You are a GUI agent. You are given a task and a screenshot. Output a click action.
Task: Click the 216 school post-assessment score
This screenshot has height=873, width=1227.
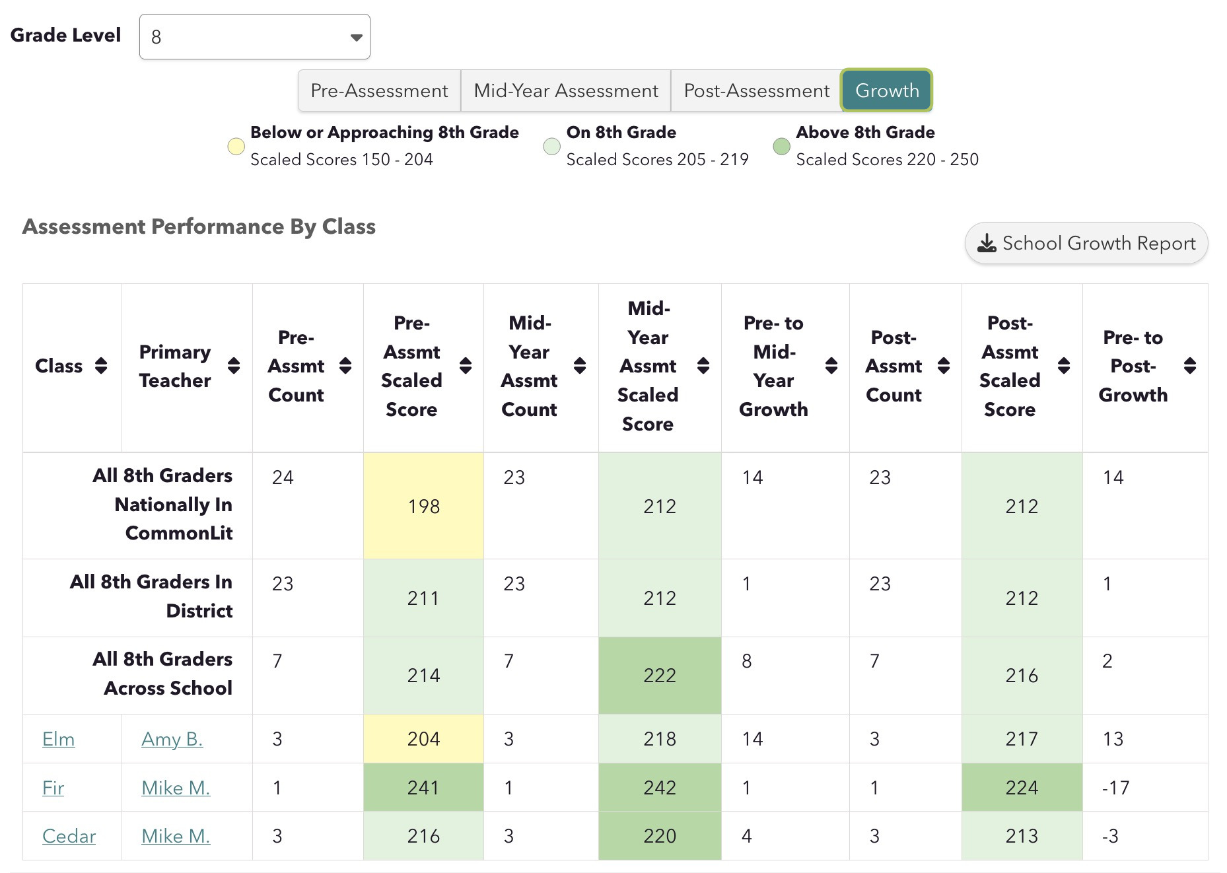(x=1022, y=676)
